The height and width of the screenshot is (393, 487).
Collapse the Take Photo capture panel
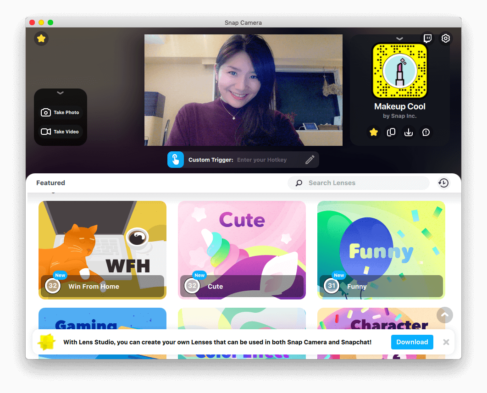pos(60,93)
